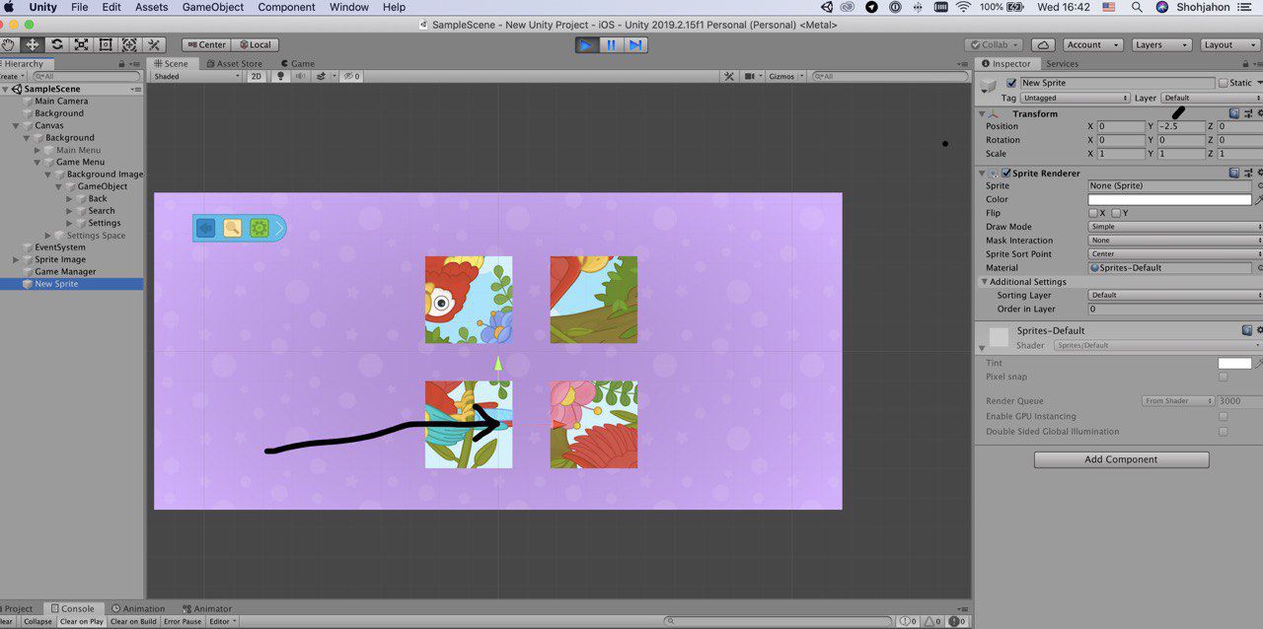Open Draw Mode dropdown showing Simple
Viewport: 1263px width, 629px height.
(1175, 227)
